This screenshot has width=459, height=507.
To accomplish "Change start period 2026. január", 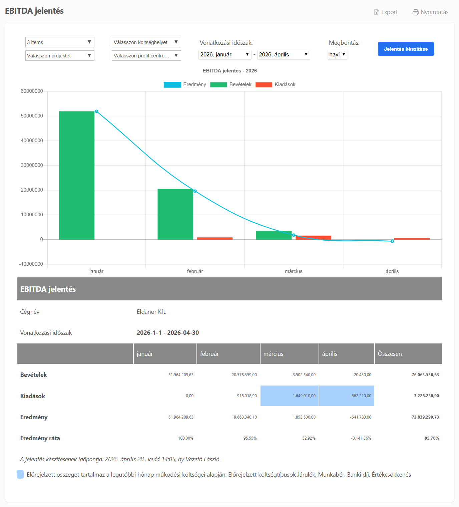I will (224, 55).
